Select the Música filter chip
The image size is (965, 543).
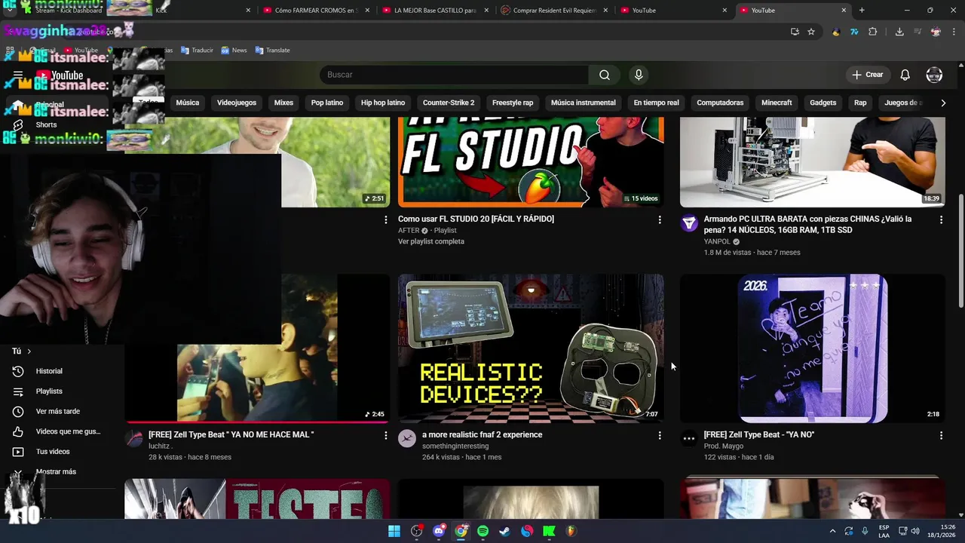188,103
